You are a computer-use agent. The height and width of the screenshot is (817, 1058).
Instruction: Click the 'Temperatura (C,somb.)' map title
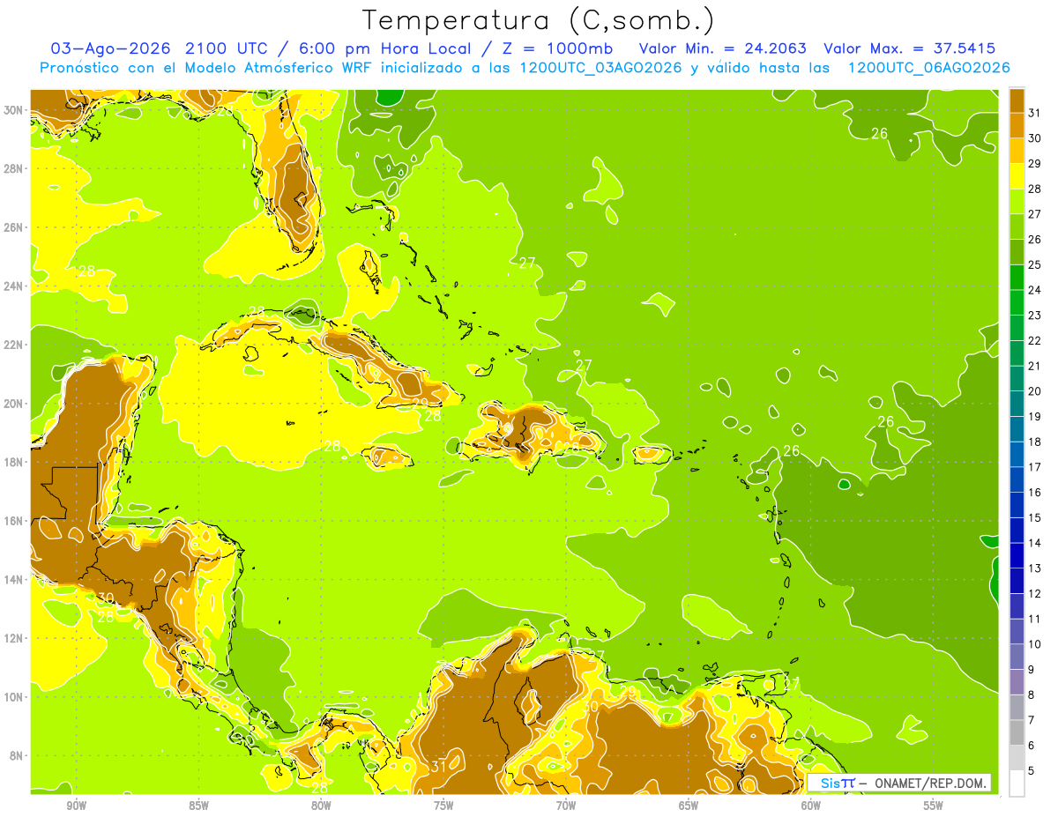pyautogui.click(x=538, y=19)
